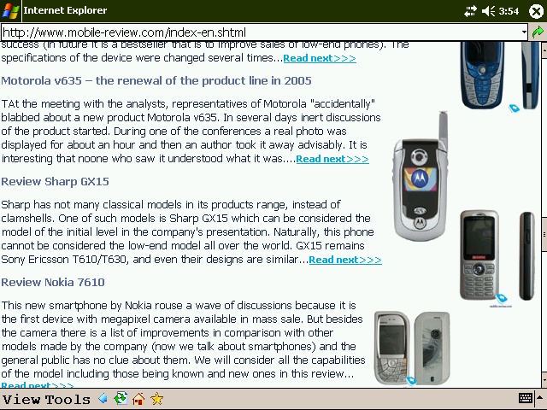The height and width of the screenshot is (410, 547).
Task: Click the Nokia 7610 phone image
Action: pyautogui.click(x=412, y=348)
